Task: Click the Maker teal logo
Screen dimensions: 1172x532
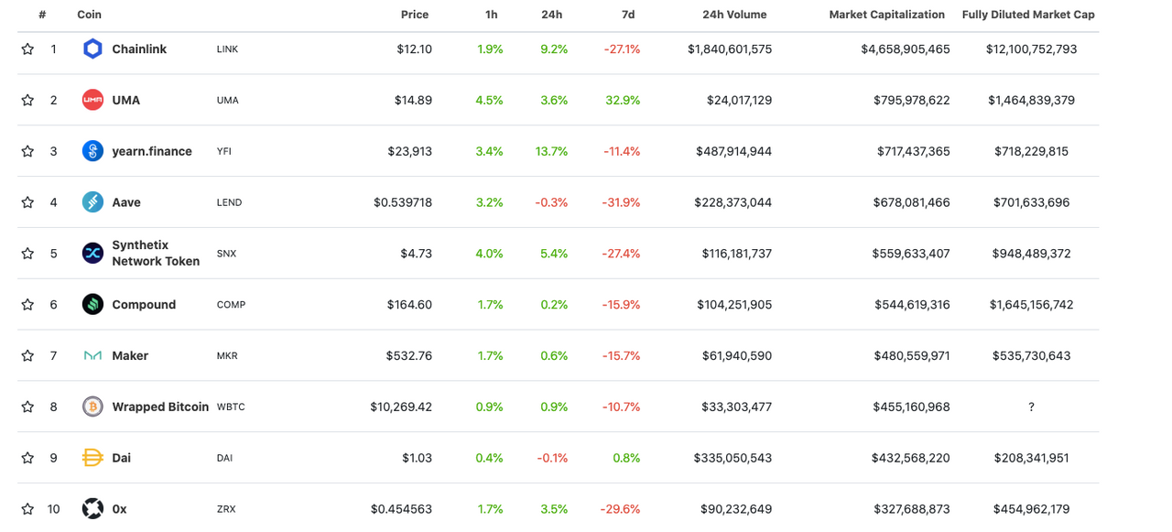Action: tap(92, 355)
